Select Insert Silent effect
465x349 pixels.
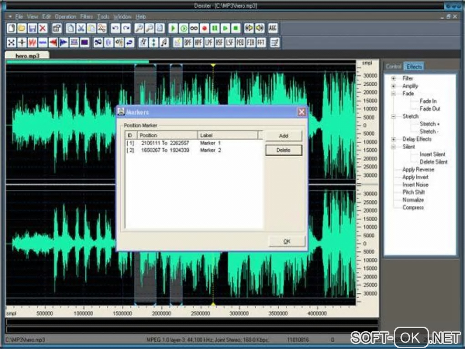[x=432, y=154]
